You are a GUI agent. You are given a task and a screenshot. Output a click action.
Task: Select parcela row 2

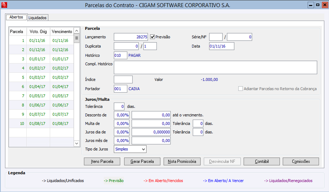41,50
